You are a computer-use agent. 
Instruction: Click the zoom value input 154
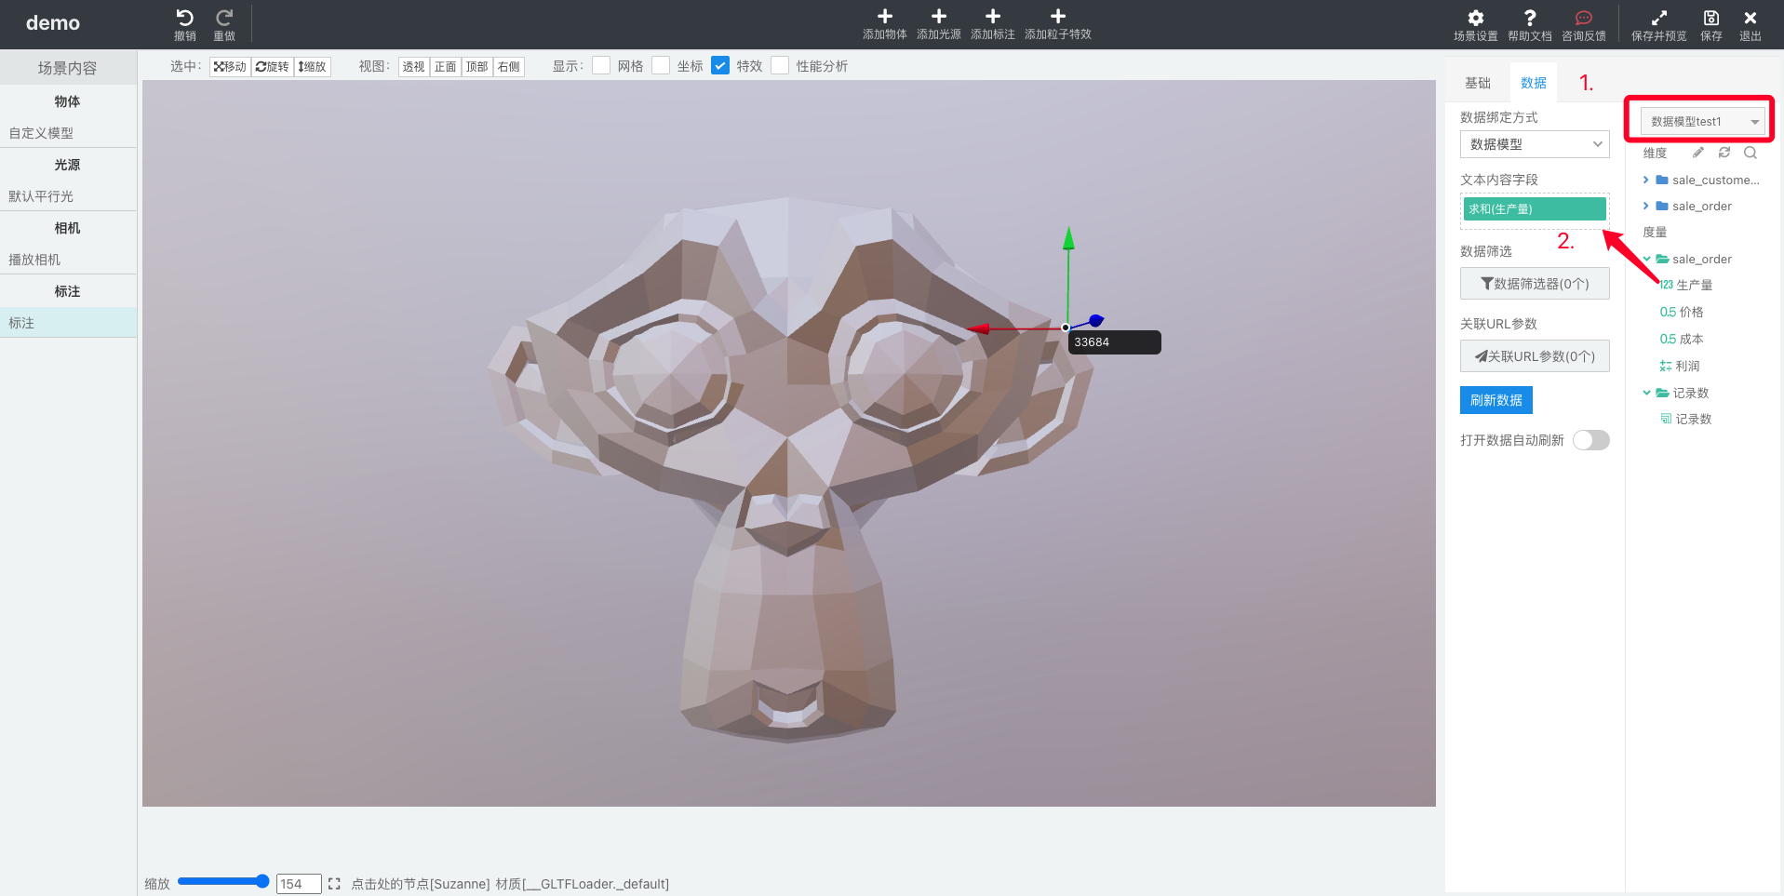[x=299, y=884]
